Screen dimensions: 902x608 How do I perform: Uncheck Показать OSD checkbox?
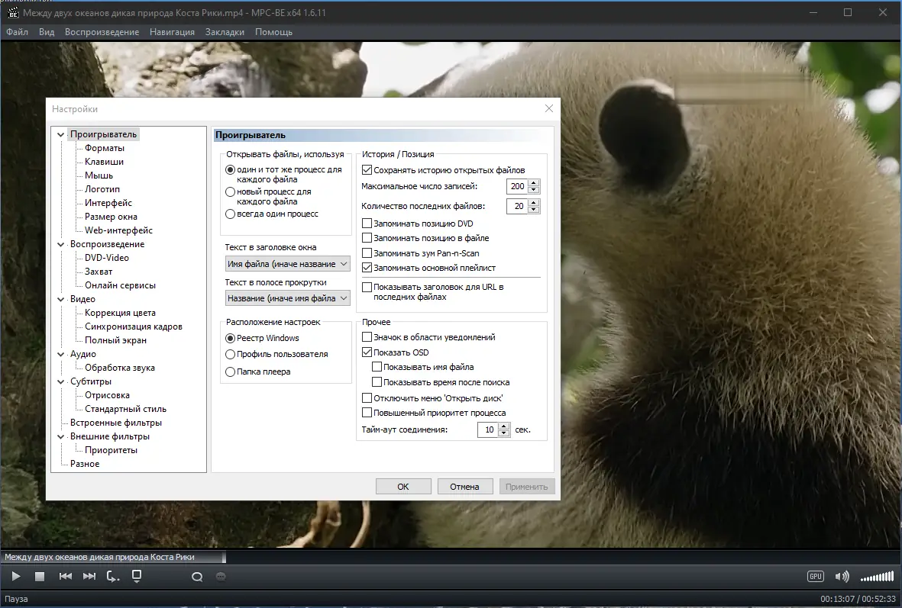pos(367,352)
